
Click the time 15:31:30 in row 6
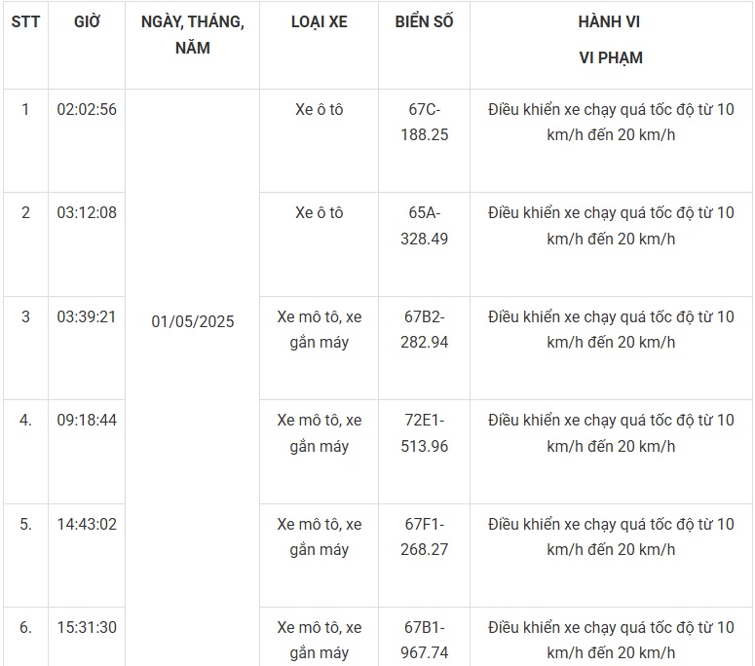(87, 627)
